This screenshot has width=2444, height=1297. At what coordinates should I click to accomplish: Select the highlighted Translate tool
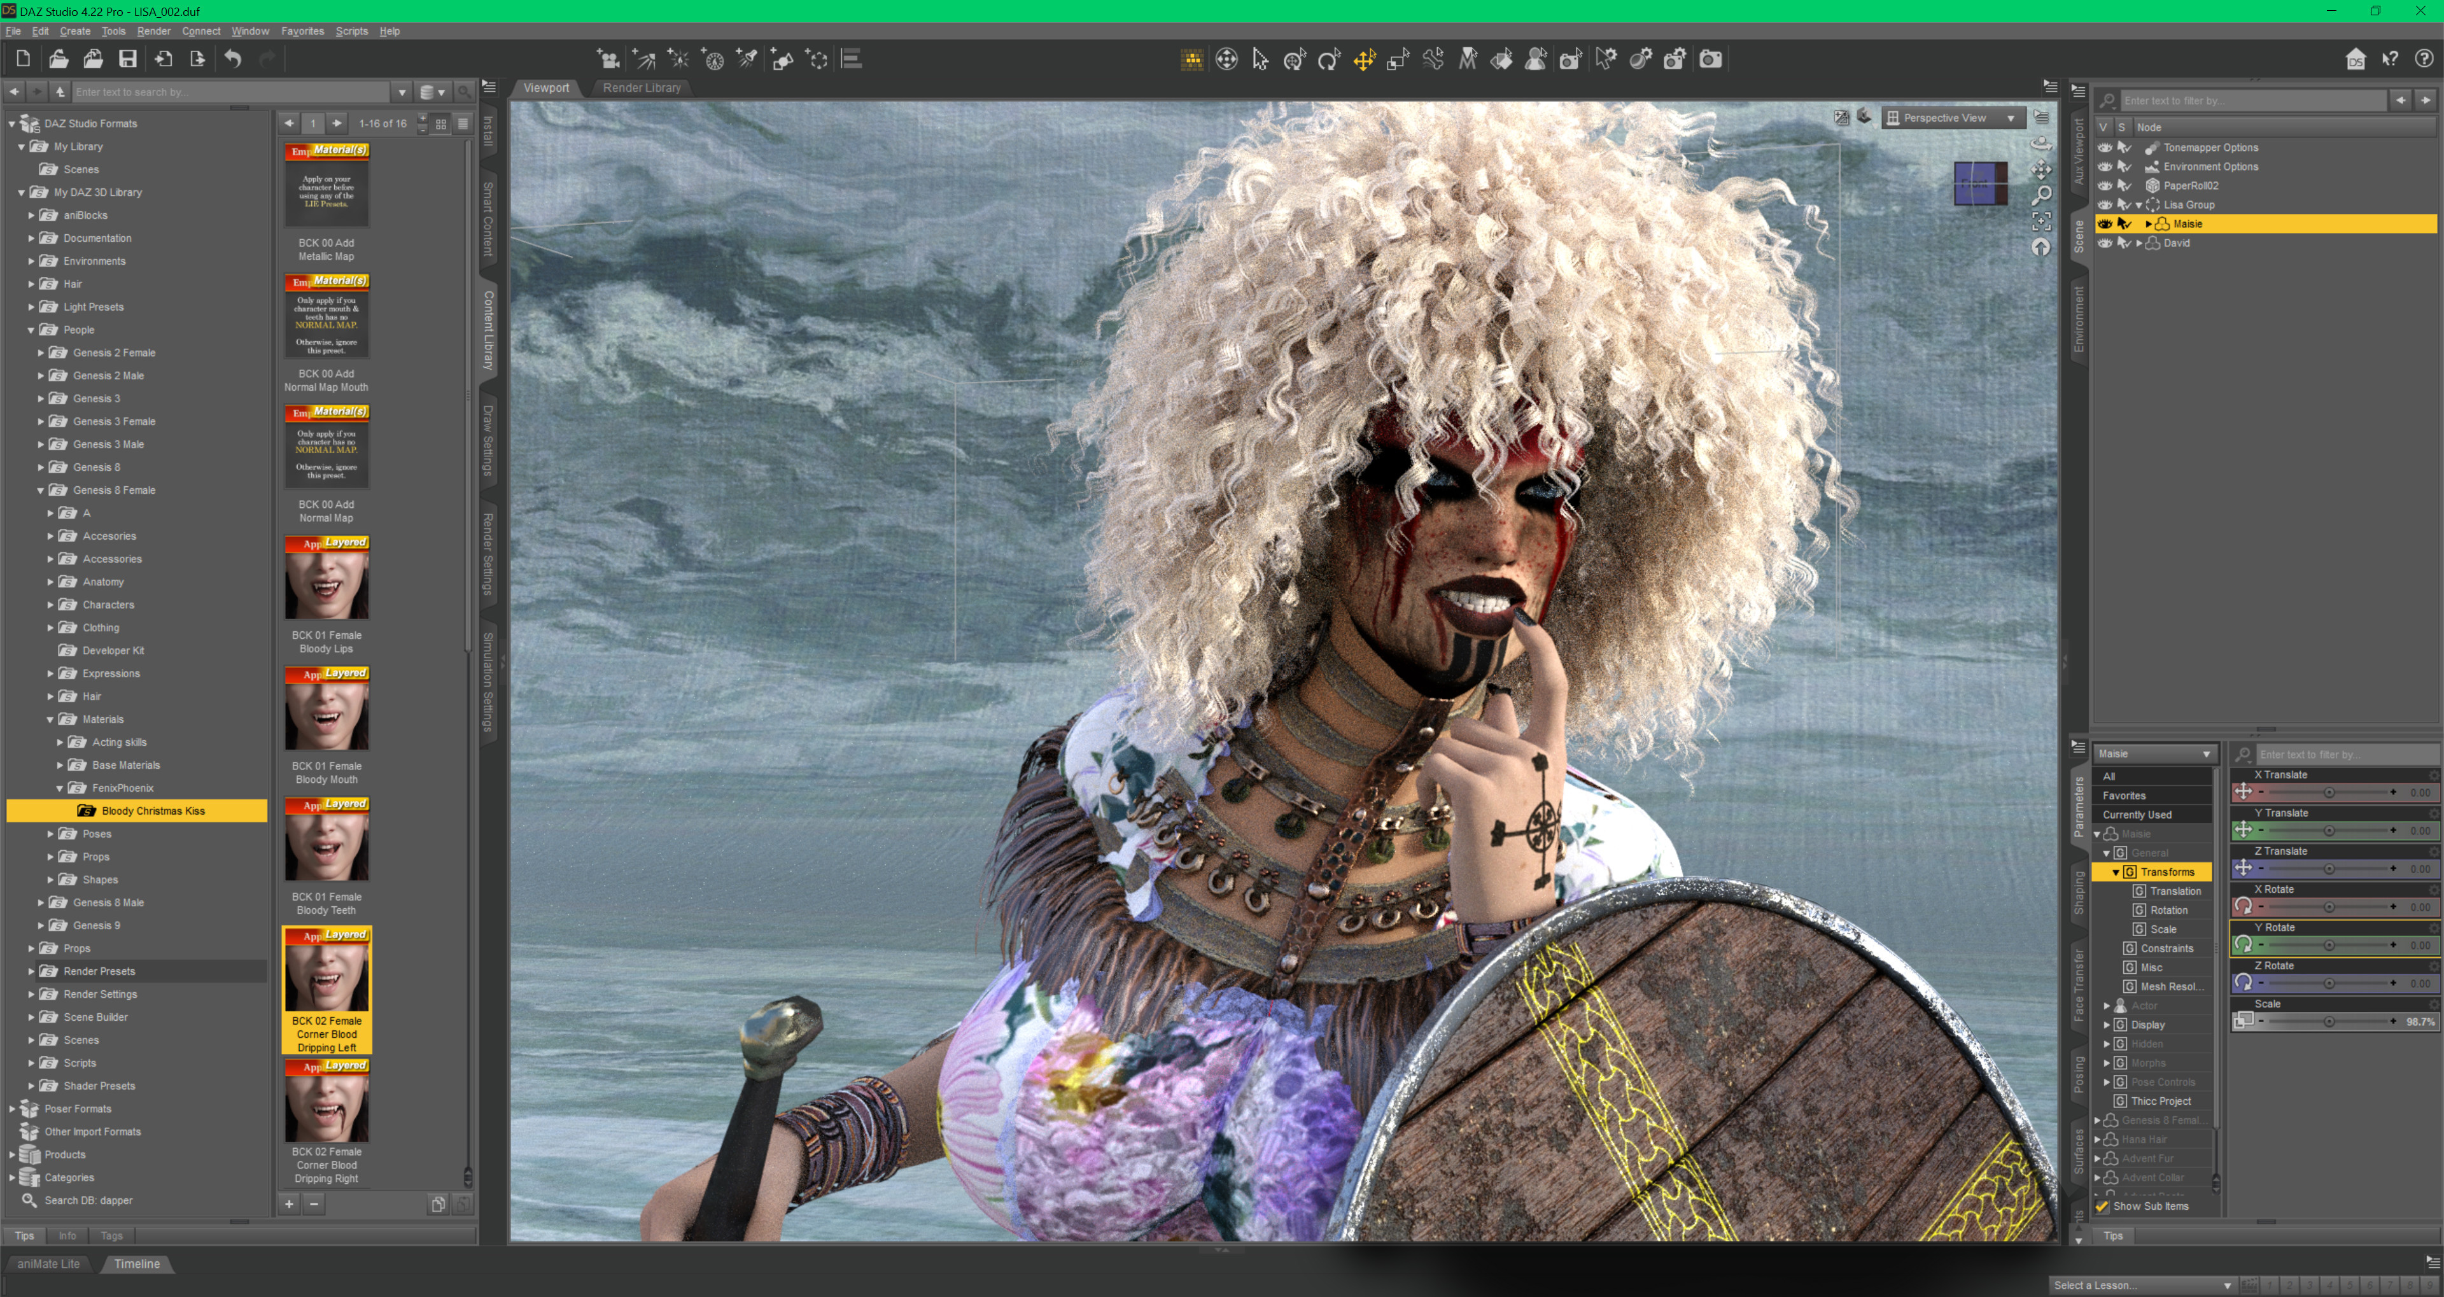[x=1365, y=60]
